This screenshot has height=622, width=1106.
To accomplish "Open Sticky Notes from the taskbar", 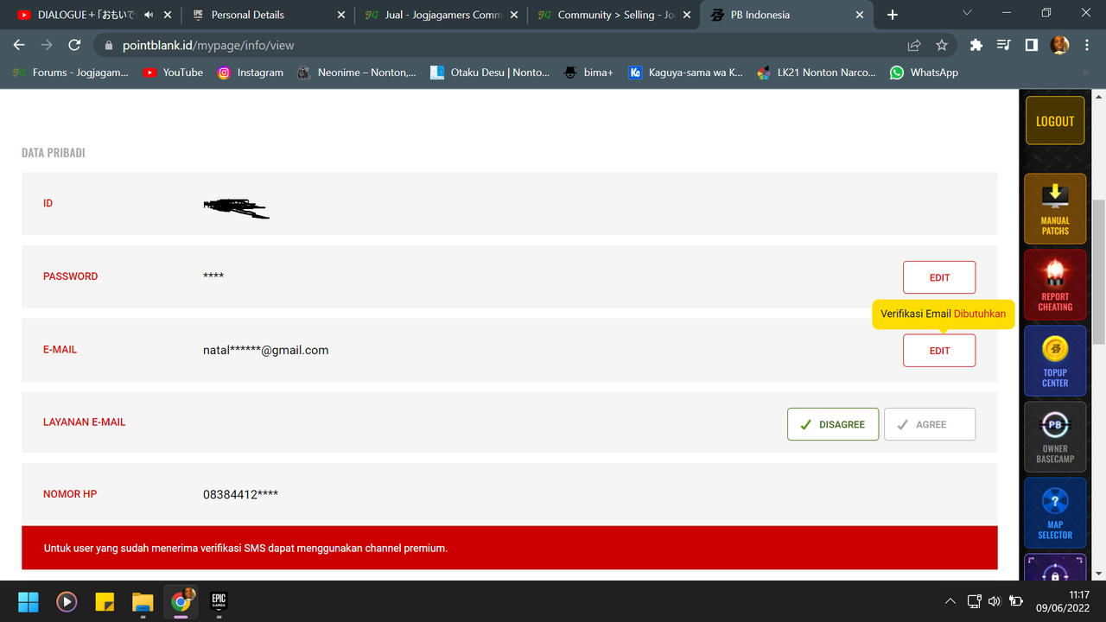I will tap(105, 601).
